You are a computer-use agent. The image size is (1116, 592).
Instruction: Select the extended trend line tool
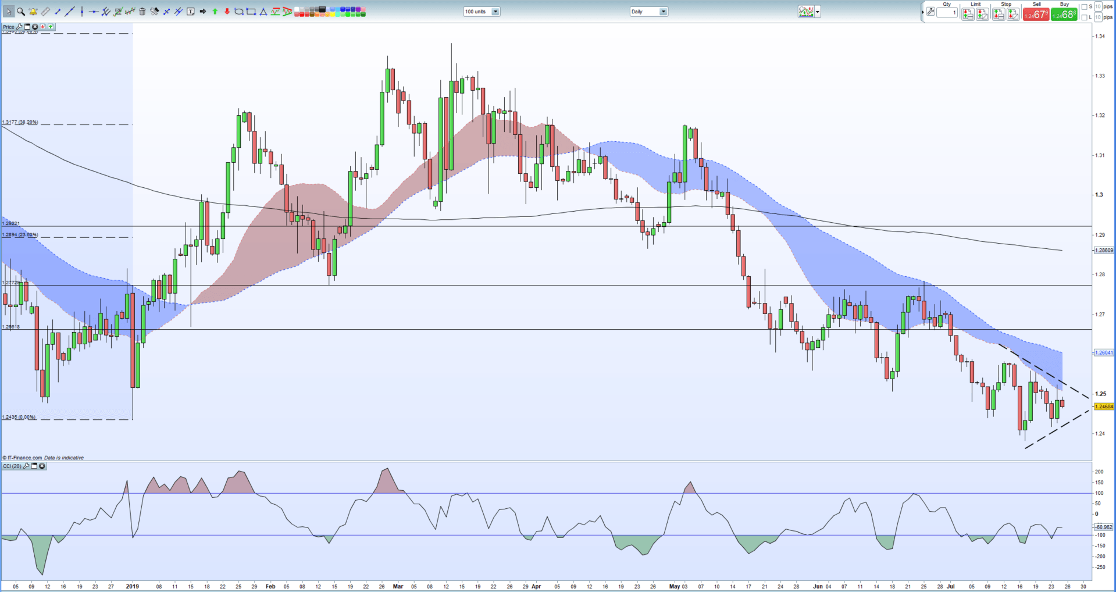(70, 12)
